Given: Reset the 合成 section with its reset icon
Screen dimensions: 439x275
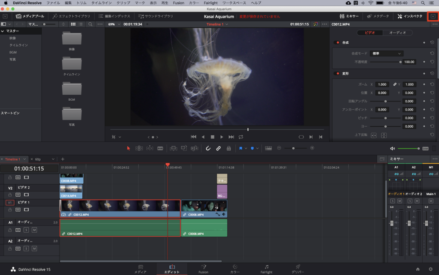Looking at the screenshot, I should [432, 43].
